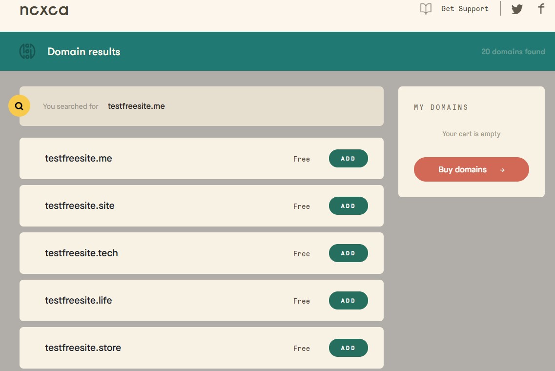Add testfreesite.site to cart
The image size is (555, 371).
(x=348, y=206)
